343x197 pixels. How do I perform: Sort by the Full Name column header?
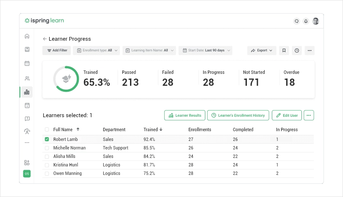[66, 129]
